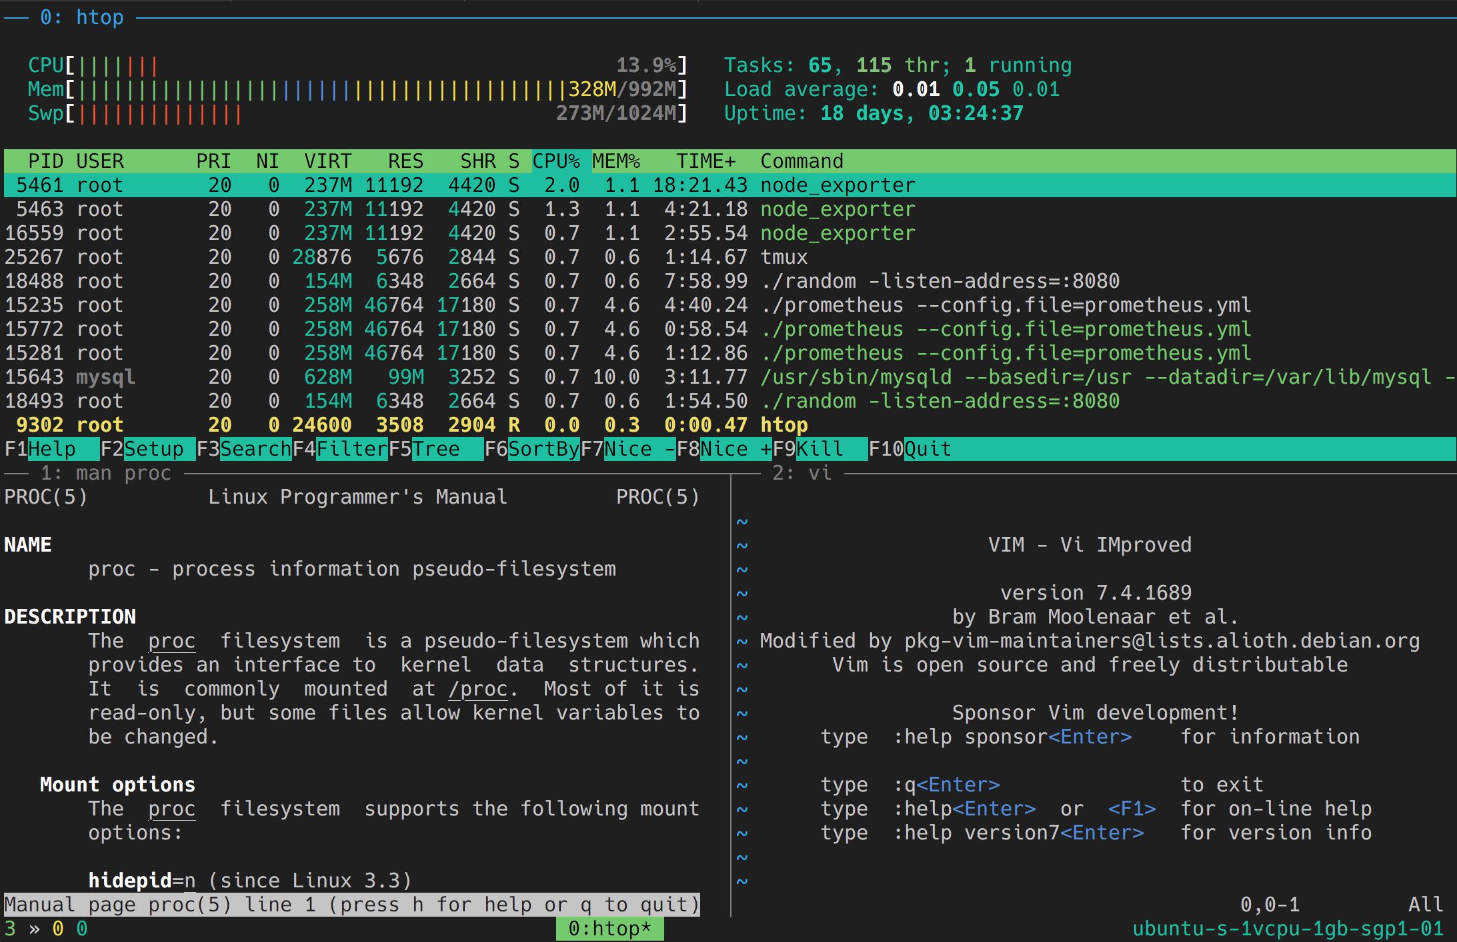Click the underlined /proc path in manual
Image resolution: width=1457 pixels, height=942 pixels.
point(478,689)
